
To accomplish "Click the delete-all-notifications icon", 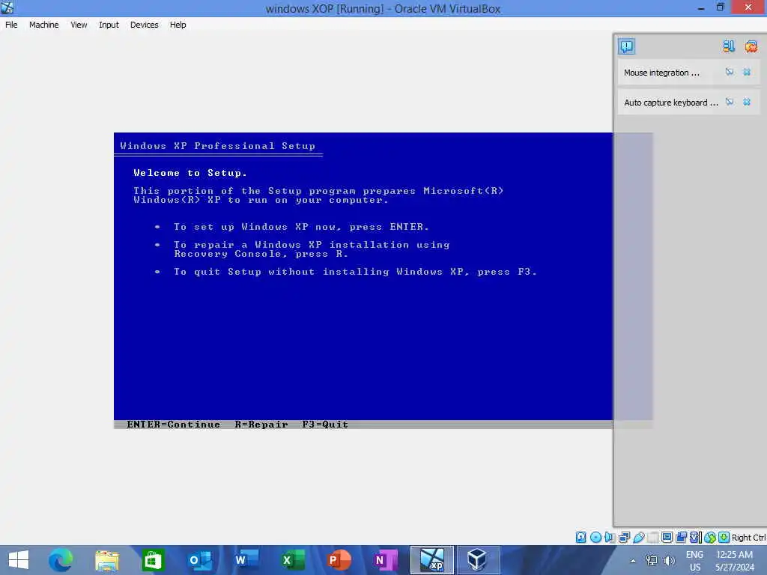I will coord(751,46).
